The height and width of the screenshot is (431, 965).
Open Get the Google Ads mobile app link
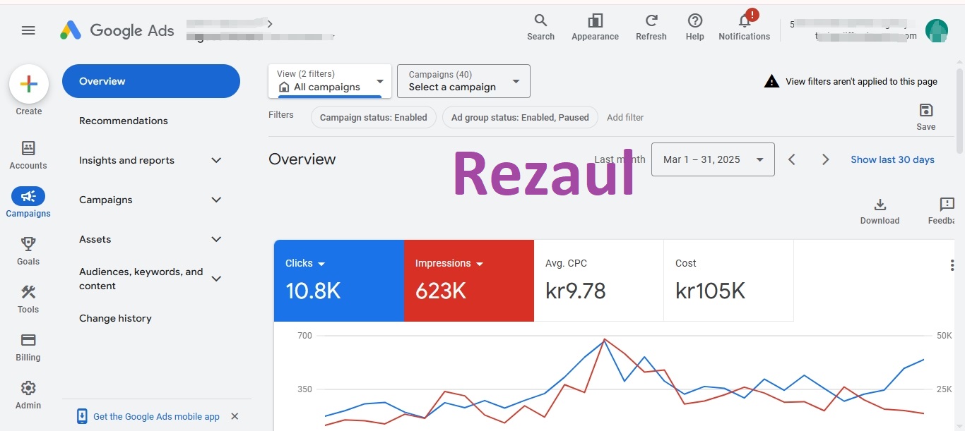(156, 416)
